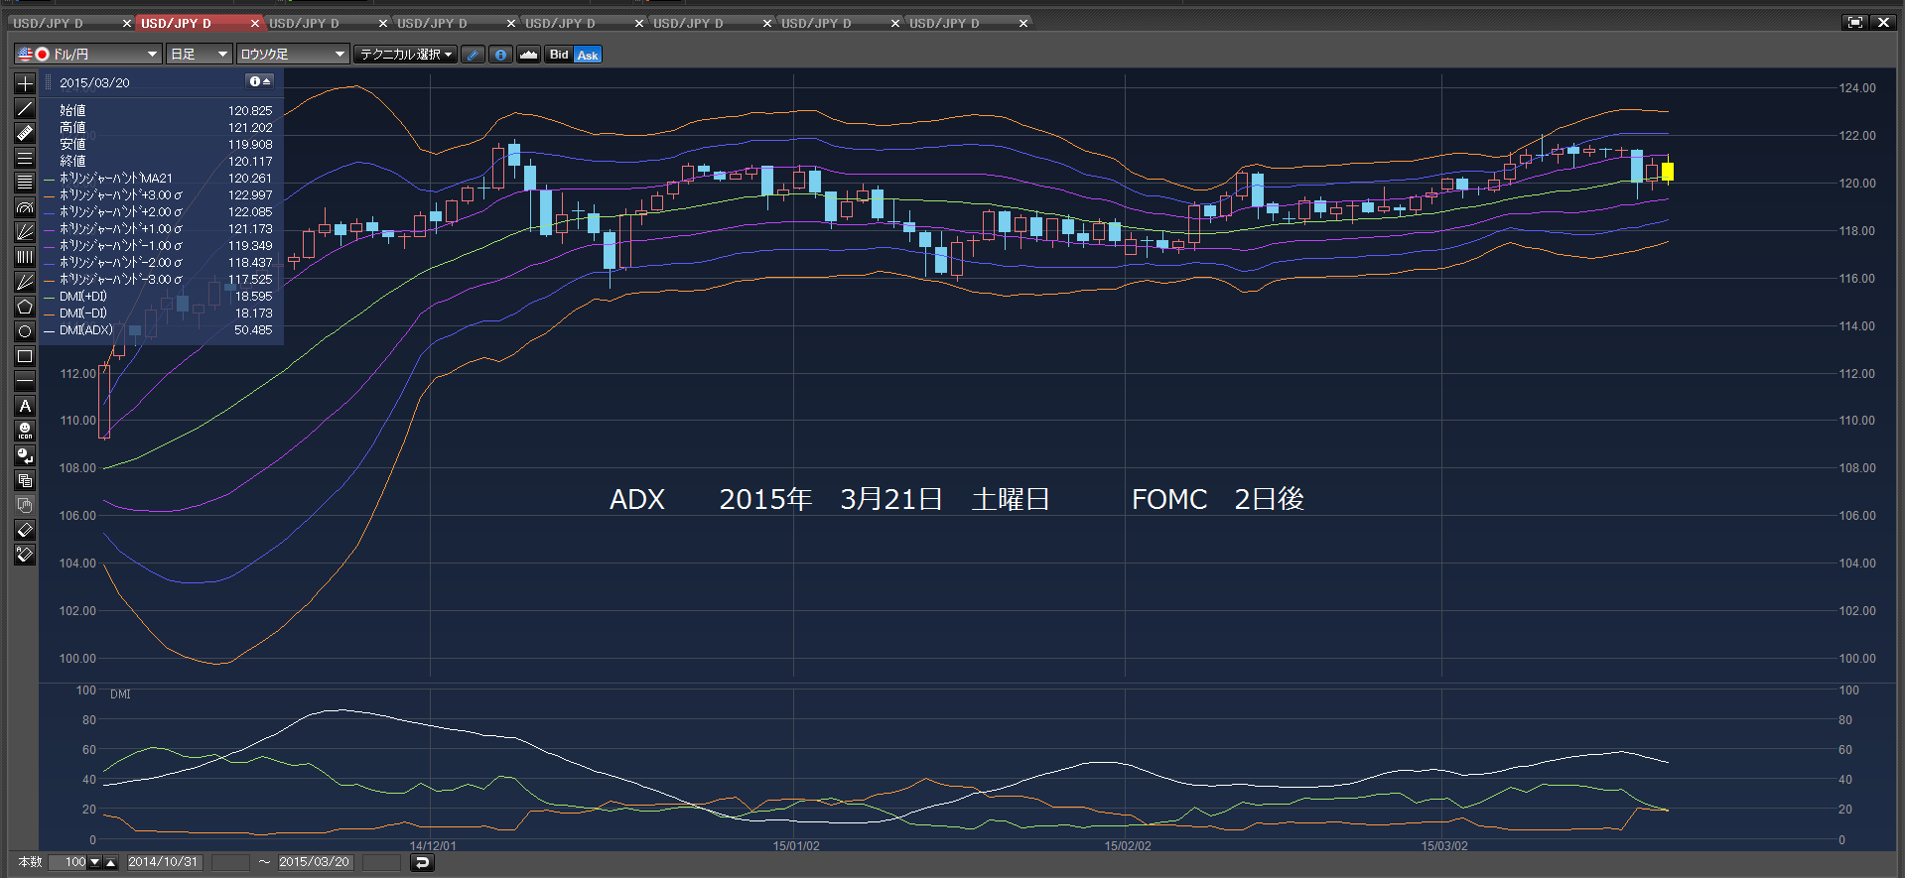
Task: Click the ボリンジャーバンドMA21 legend row
Action: point(159,179)
